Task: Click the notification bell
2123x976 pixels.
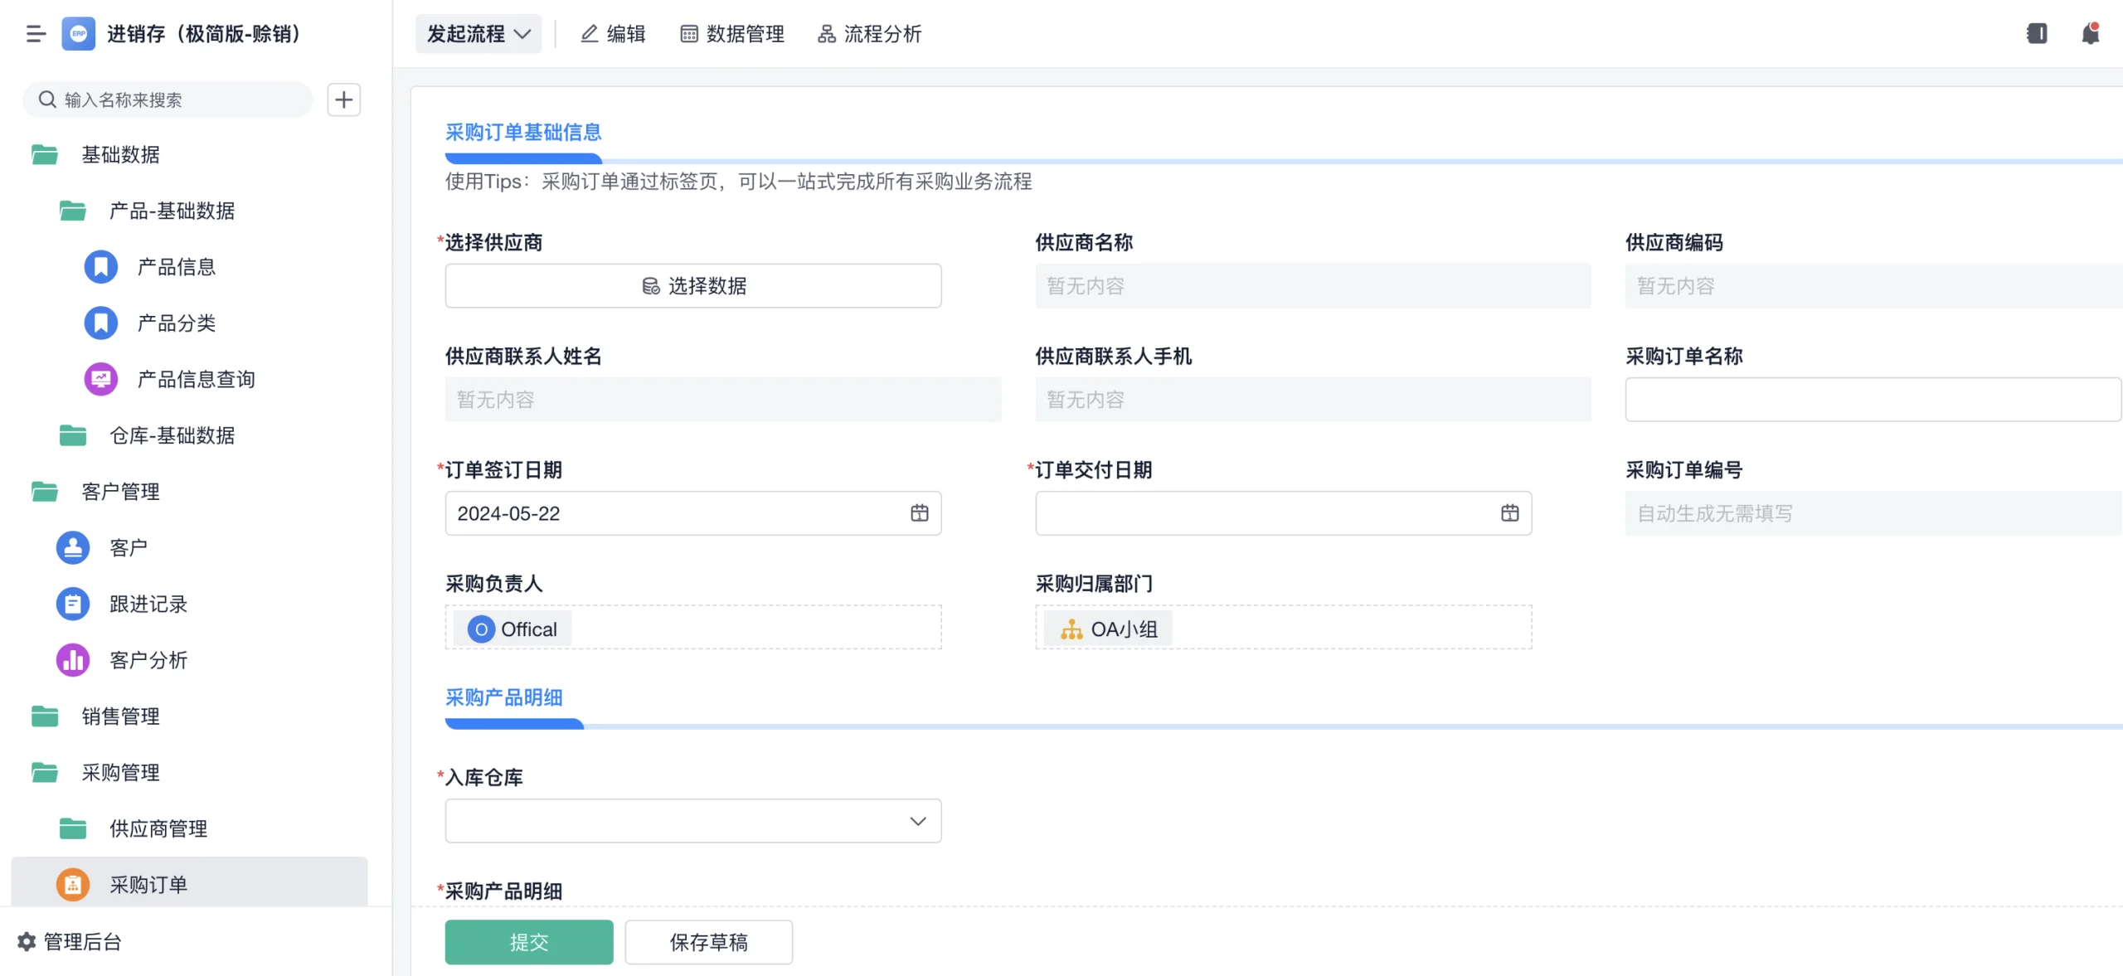Action: [x=2089, y=33]
